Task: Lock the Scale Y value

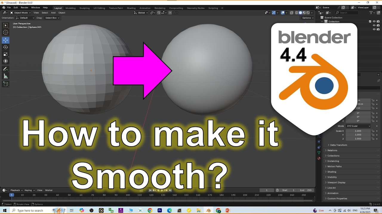Action: tap(373, 135)
